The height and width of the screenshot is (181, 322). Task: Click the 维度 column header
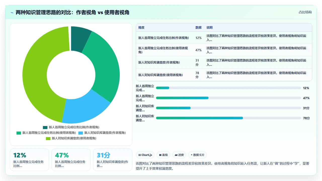point(141,28)
